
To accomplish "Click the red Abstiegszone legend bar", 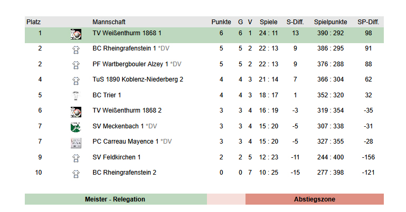I will tap(314, 199).
